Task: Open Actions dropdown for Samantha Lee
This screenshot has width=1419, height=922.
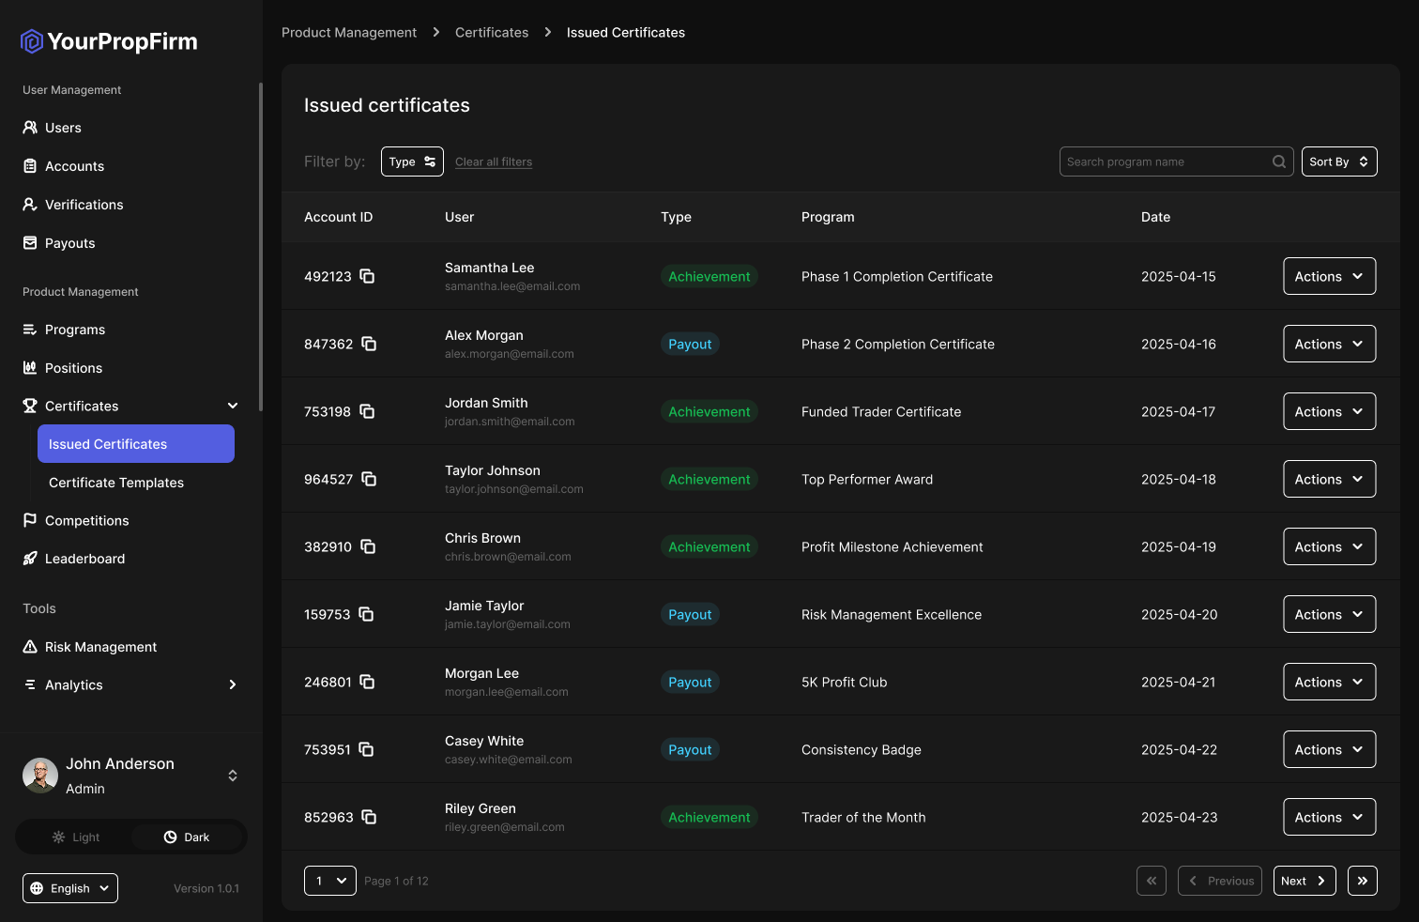Action: point(1329,276)
